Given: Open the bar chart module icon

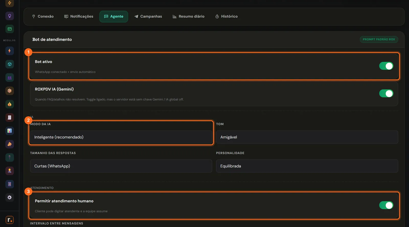Looking at the screenshot, I should [x=9, y=131].
